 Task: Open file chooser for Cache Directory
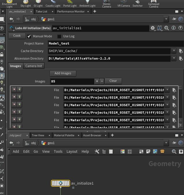tap(181, 51)
